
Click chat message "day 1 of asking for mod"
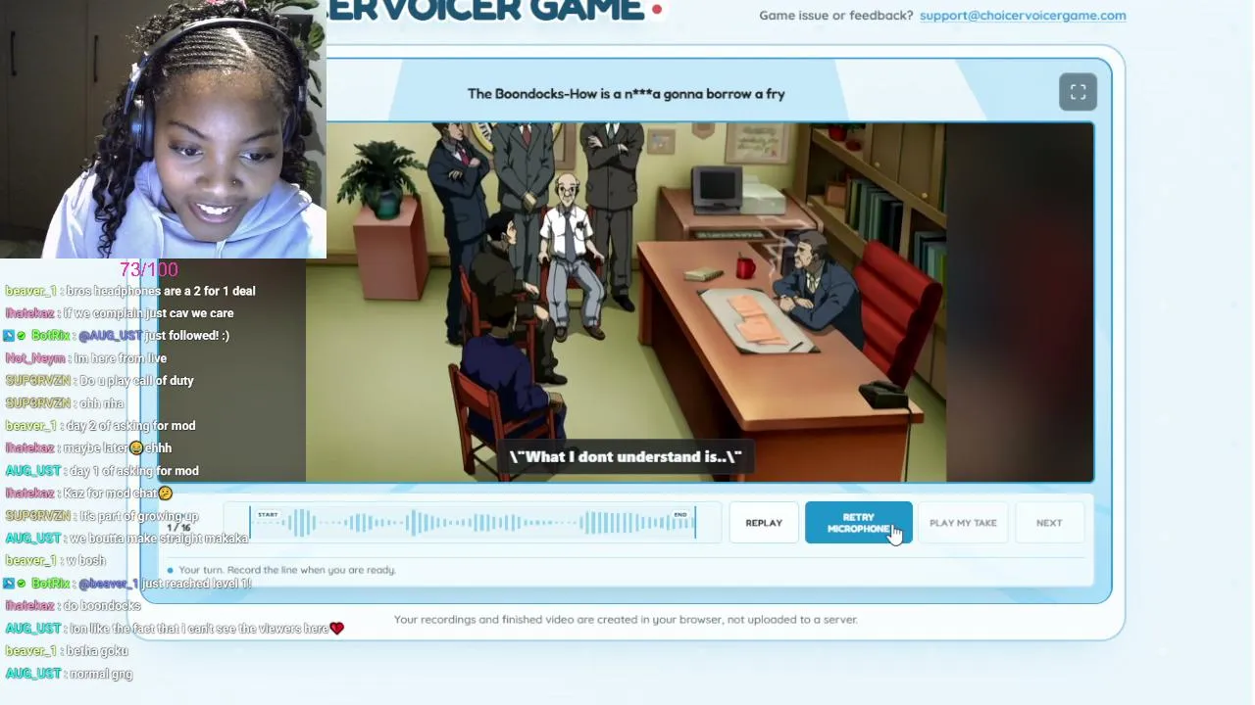pos(134,471)
